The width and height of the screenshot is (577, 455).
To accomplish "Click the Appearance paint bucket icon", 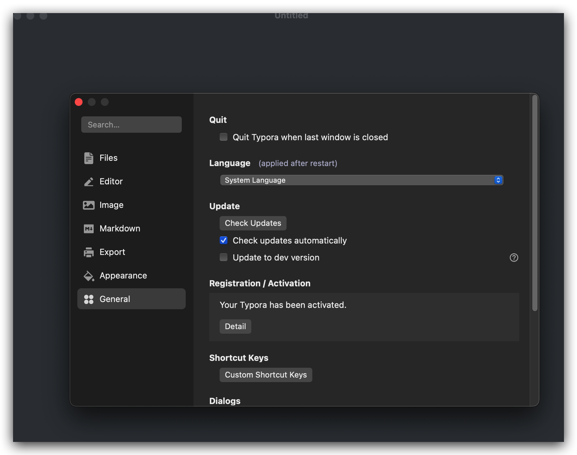I will point(88,276).
